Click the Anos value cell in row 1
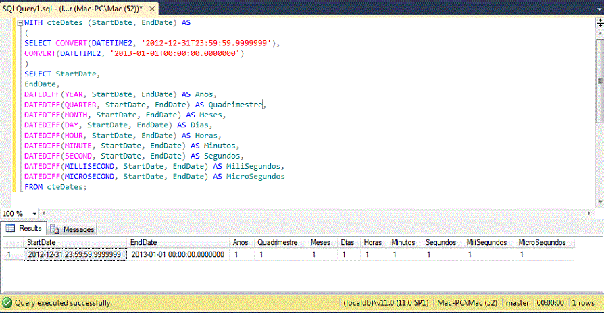 242,254
